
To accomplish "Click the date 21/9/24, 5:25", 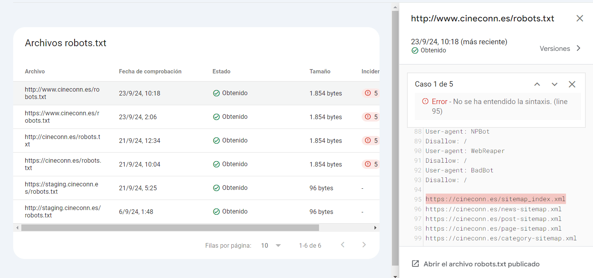I will coord(138,188).
